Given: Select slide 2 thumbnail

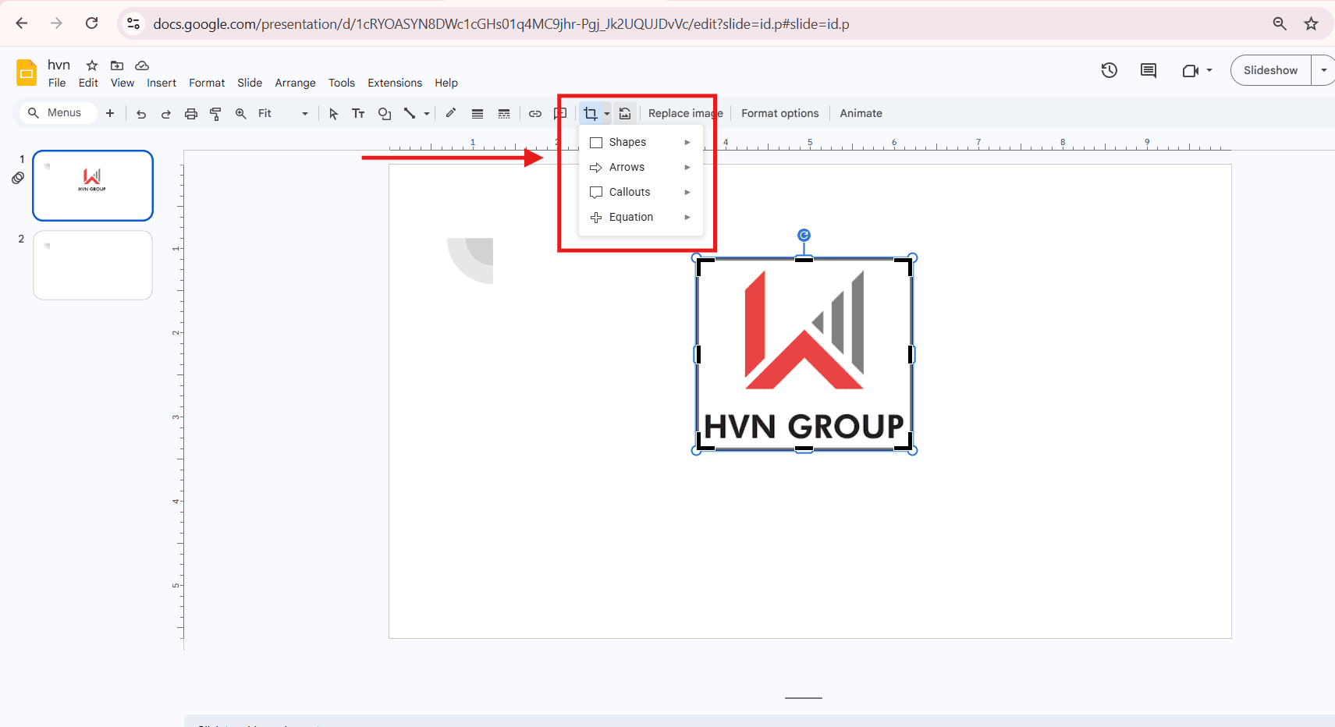Looking at the screenshot, I should click(x=93, y=265).
